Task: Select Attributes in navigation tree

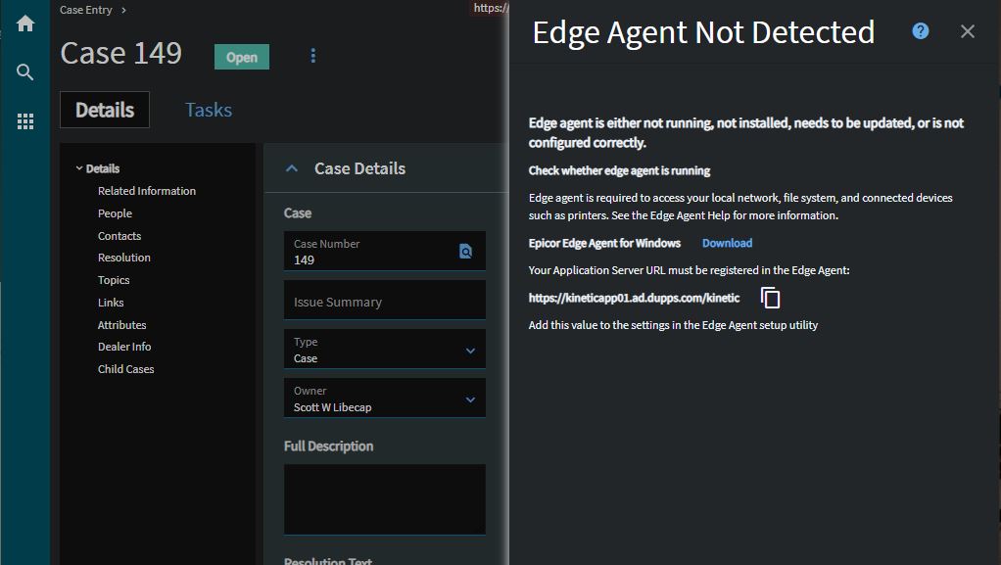Action: 121,325
